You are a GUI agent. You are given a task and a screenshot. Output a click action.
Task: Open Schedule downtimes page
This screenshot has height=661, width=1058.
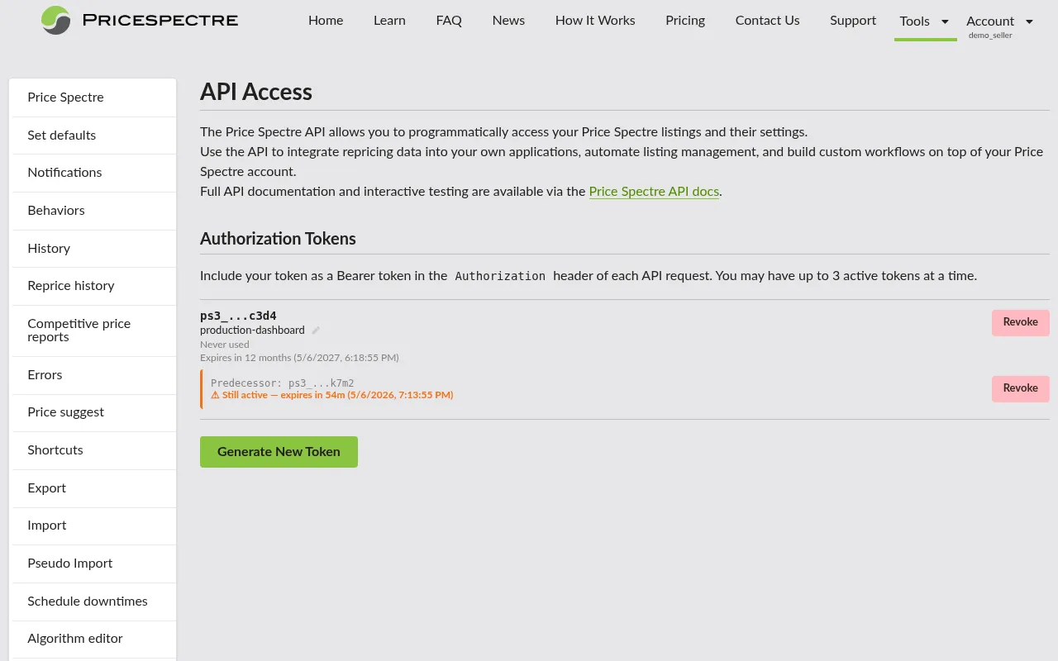(94, 602)
